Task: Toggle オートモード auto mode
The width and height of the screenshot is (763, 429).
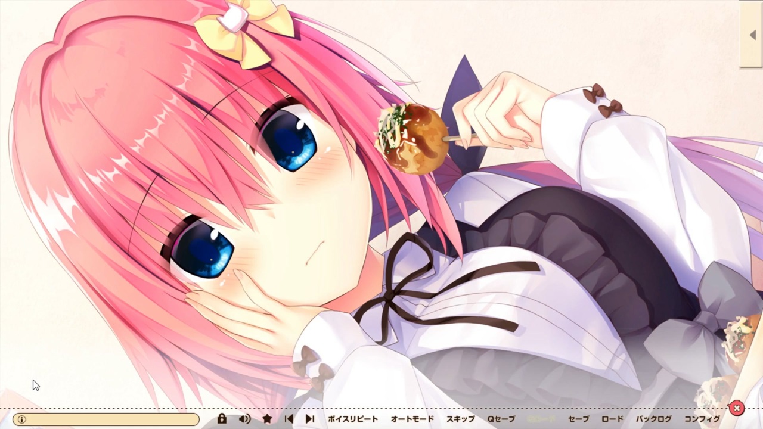Action: pyautogui.click(x=412, y=419)
